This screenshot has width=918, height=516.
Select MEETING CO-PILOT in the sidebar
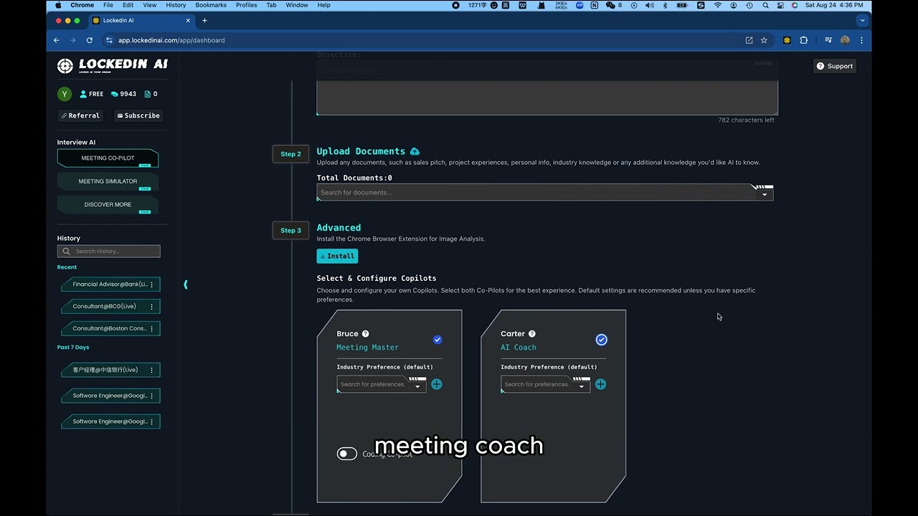pyautogui.click(x=108, y=158)
